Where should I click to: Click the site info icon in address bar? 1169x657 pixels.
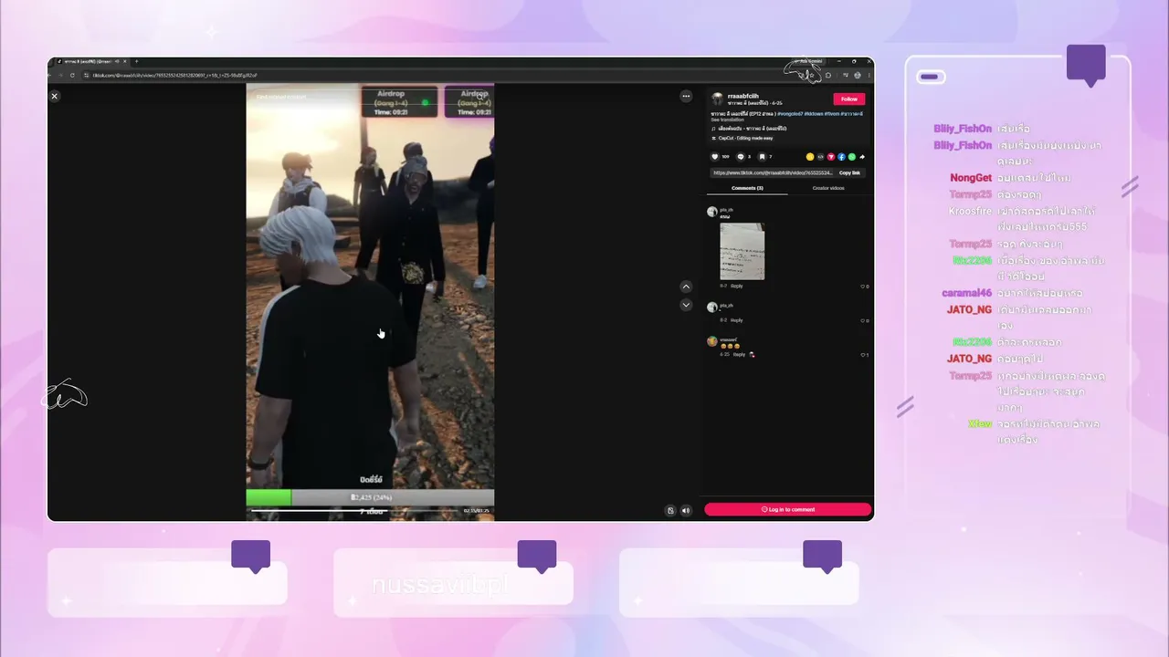pos(88,75)
